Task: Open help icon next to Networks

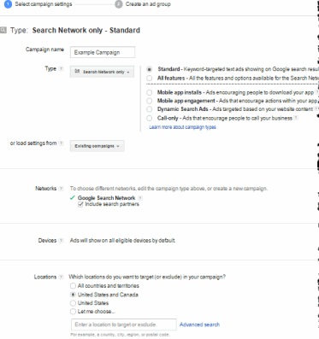Action: (61, 189)
